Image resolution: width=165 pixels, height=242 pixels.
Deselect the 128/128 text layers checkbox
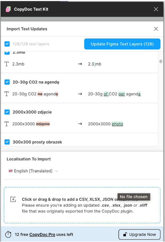coord(7,44)
